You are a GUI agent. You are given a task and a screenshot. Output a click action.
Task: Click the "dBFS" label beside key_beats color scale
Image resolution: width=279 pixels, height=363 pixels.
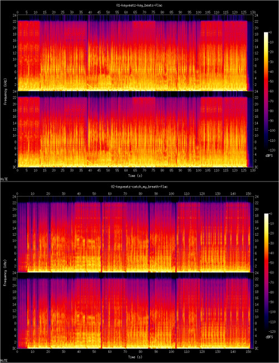(x=269, y=156)
